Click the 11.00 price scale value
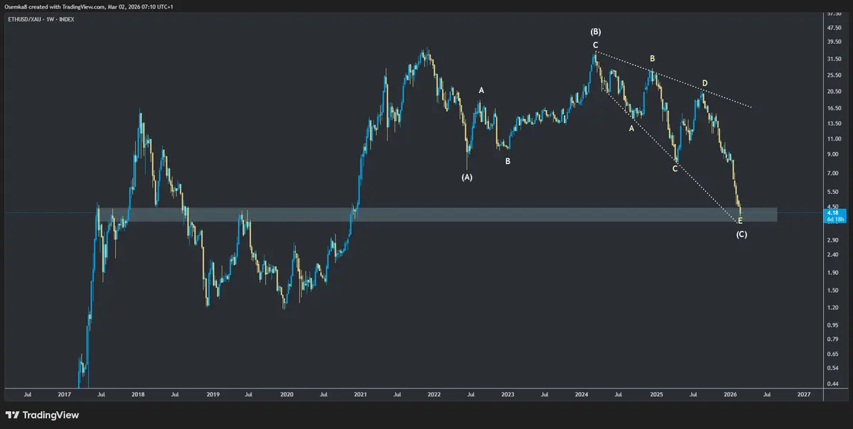The width and height of the screenshot is (853, 429). tap(834, 139)
